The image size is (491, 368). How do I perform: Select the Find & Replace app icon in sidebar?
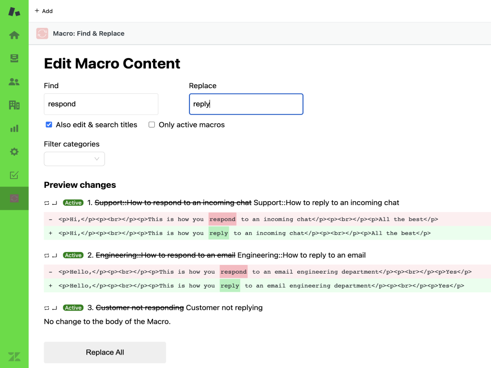(x=14, y=198)
